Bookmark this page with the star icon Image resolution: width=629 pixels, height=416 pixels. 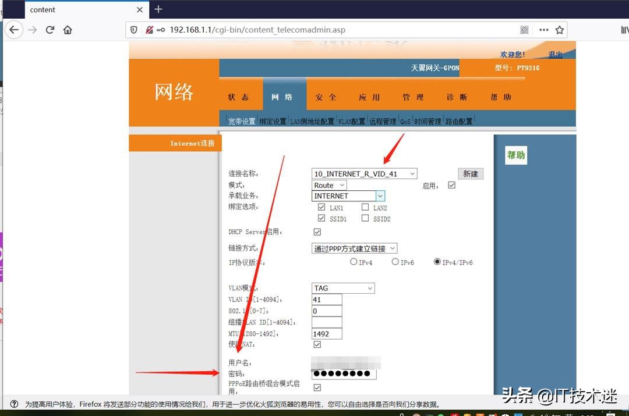click(559, 30)
